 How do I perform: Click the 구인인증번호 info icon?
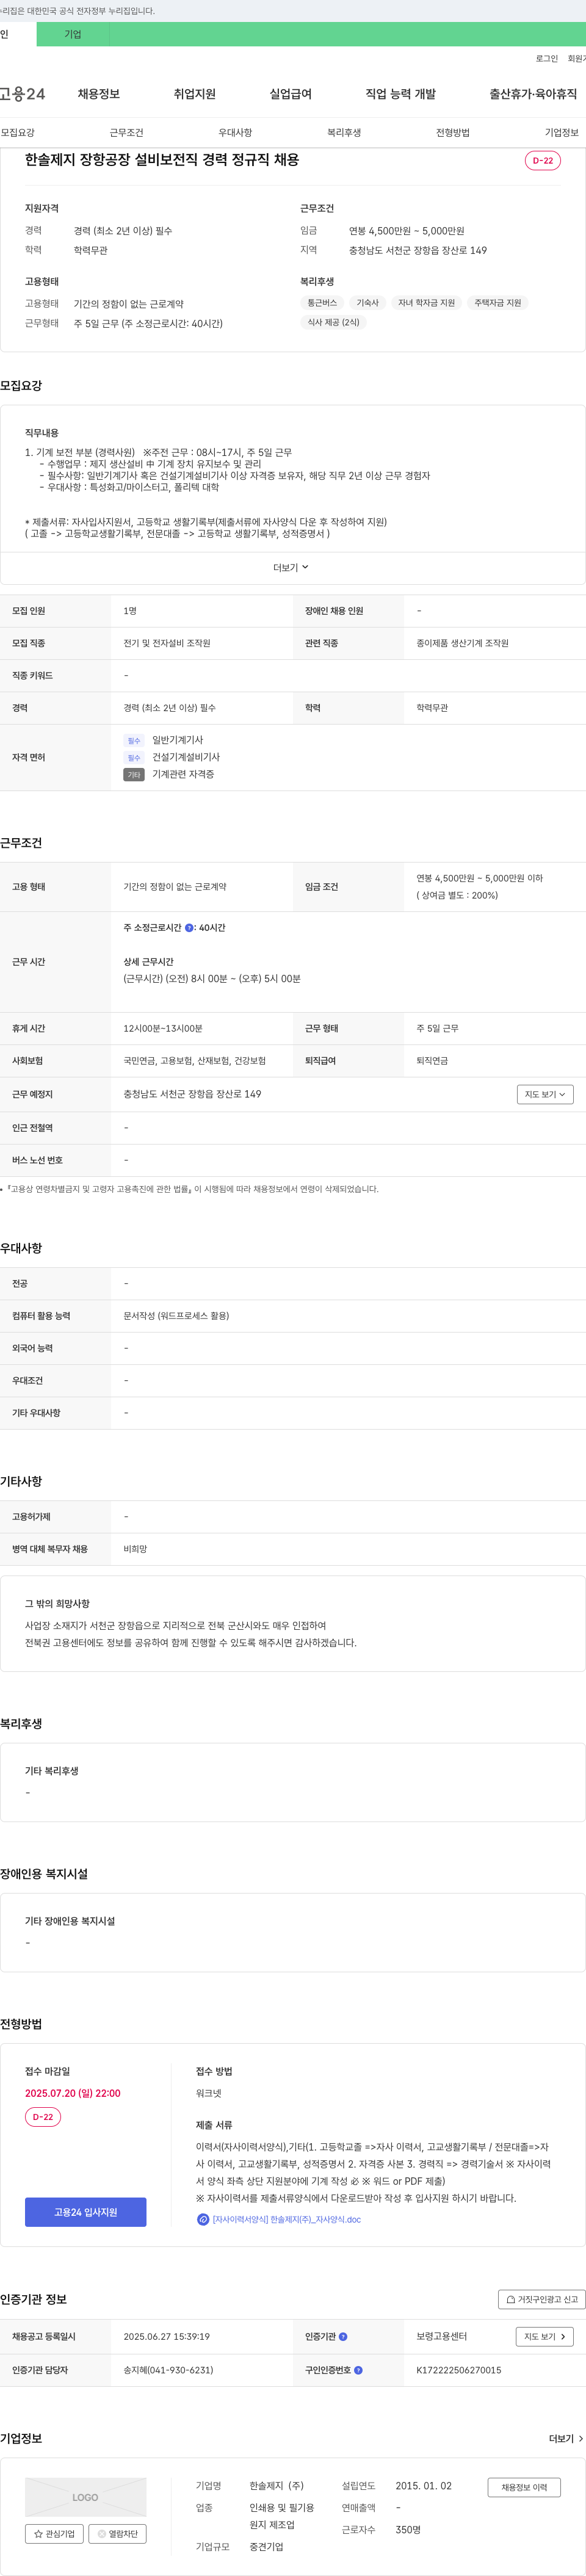pyautogui.click(x=358, y=2370)
